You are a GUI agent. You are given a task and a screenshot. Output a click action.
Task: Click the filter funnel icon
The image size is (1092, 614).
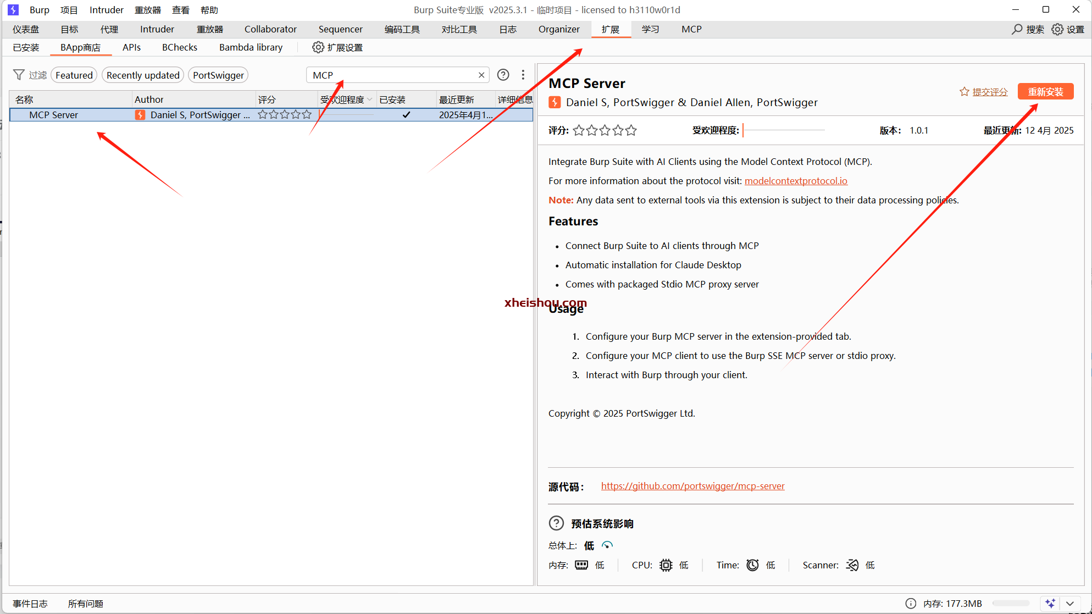19,75
